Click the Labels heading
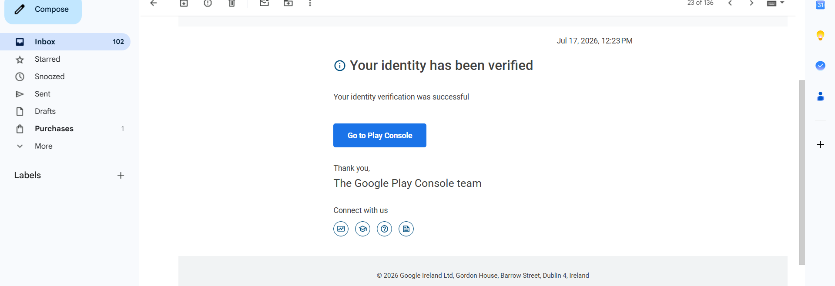 coord(27,175)
